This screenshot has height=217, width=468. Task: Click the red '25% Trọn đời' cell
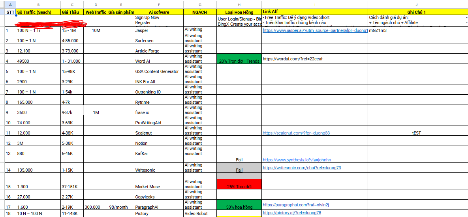click(x=239, y=184)
